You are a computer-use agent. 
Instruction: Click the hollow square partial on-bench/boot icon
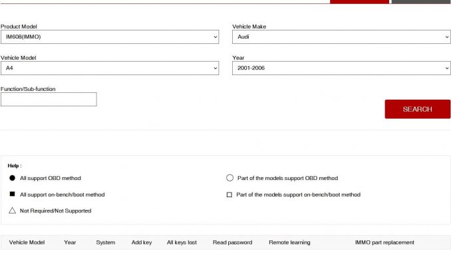[x=229, y=195]
